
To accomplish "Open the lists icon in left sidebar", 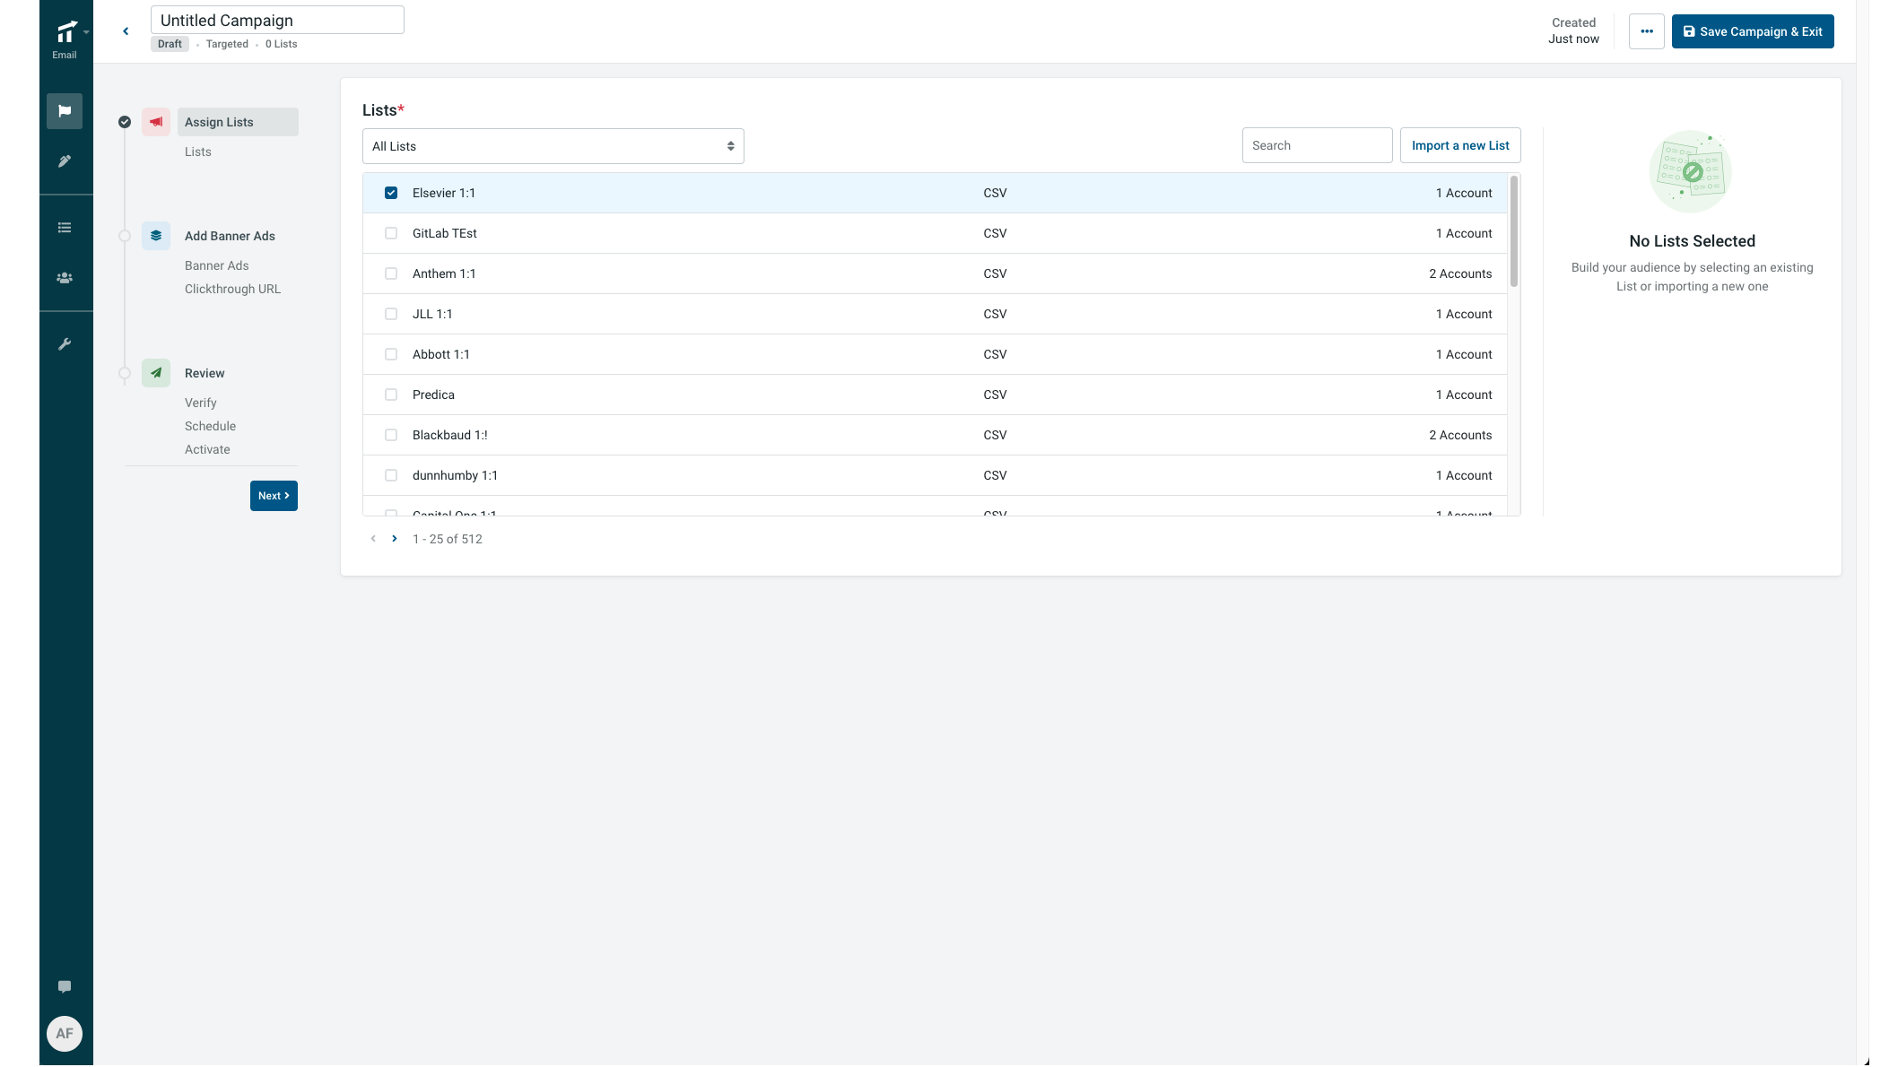I will 64,228.
